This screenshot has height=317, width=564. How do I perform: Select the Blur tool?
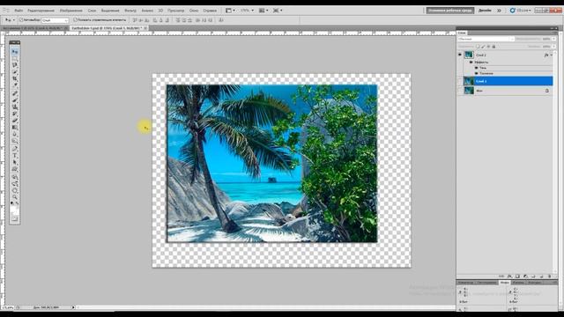(x=15, y=134)
